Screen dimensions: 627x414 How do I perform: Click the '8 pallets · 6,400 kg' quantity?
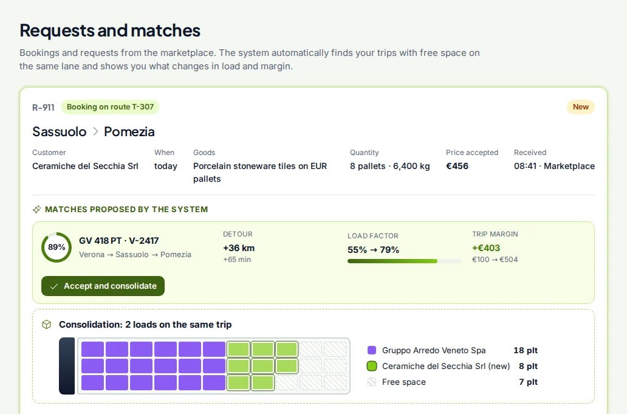(x=390, y=166)
